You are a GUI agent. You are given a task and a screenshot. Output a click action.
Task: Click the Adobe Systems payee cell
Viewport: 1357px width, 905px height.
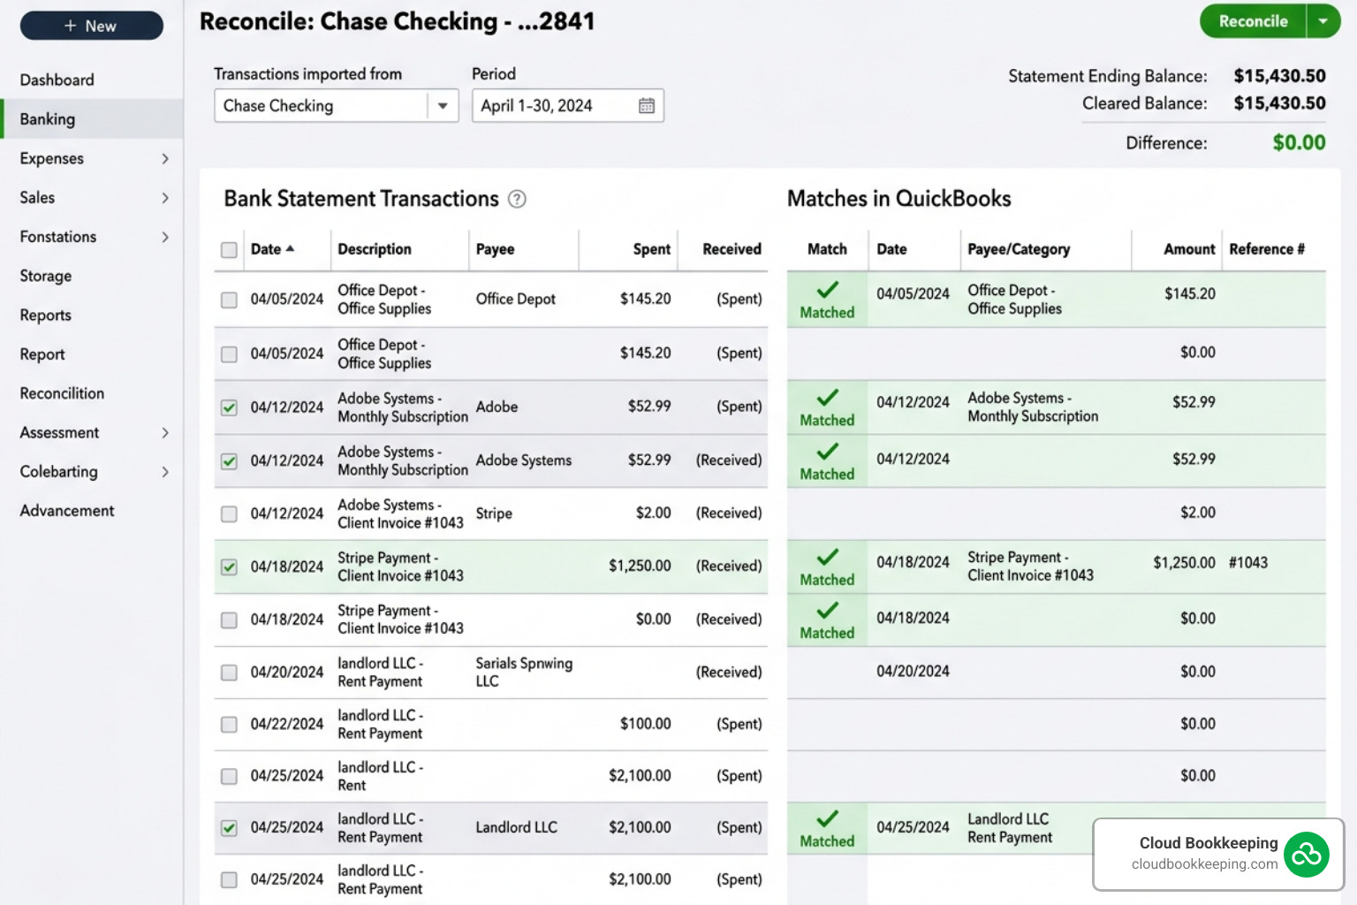(x=523, y=460)
